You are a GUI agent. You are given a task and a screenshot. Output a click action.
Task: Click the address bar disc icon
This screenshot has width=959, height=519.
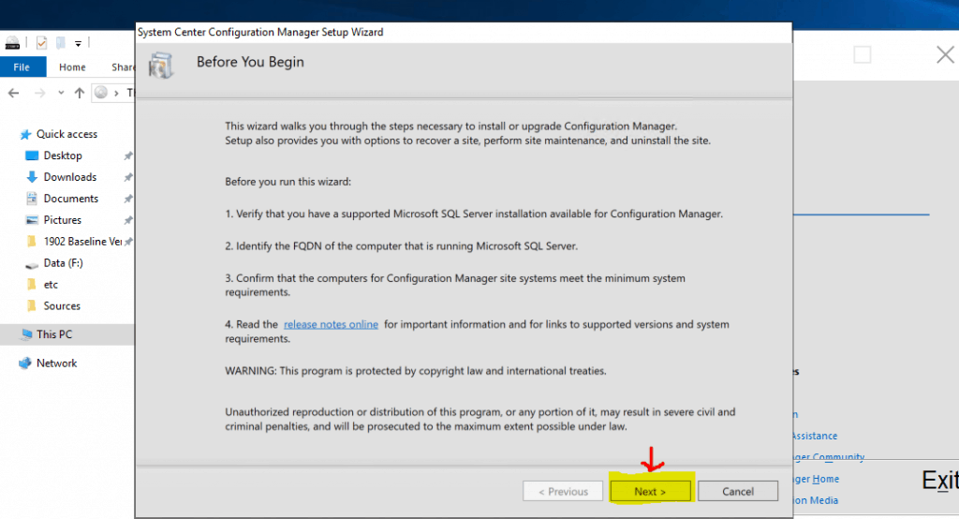(101, 93)
